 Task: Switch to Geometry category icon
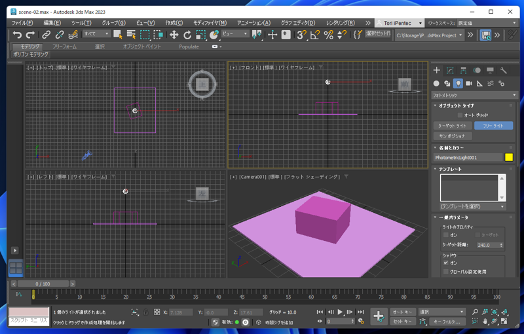click(x=436, y=83)
